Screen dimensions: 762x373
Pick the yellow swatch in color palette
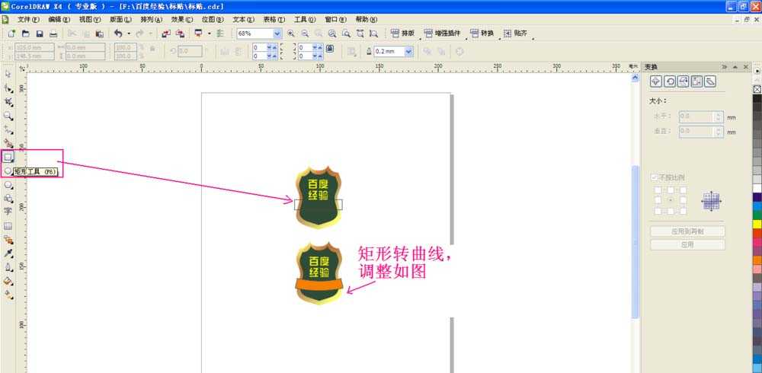click(x=757, y=225)
